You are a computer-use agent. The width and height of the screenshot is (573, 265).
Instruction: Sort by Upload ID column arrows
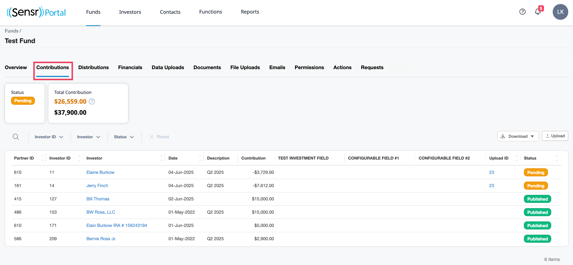point(517,158)
